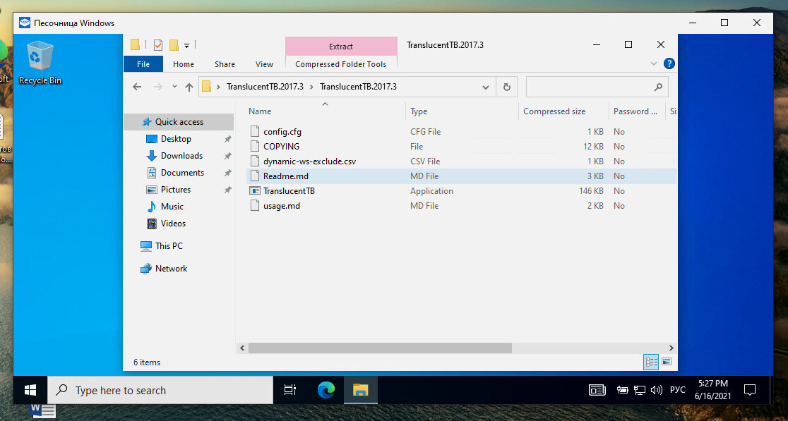Open the Recent locations dropdown arrow
Viewport: 788px width, 421px height.
pos(174,87)
